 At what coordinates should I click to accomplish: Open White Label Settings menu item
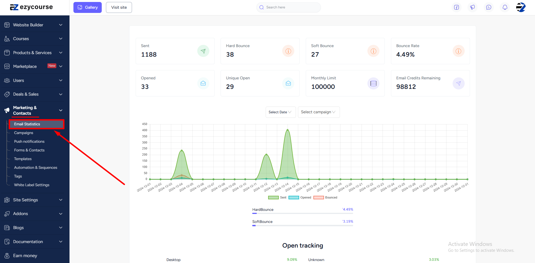32,185
